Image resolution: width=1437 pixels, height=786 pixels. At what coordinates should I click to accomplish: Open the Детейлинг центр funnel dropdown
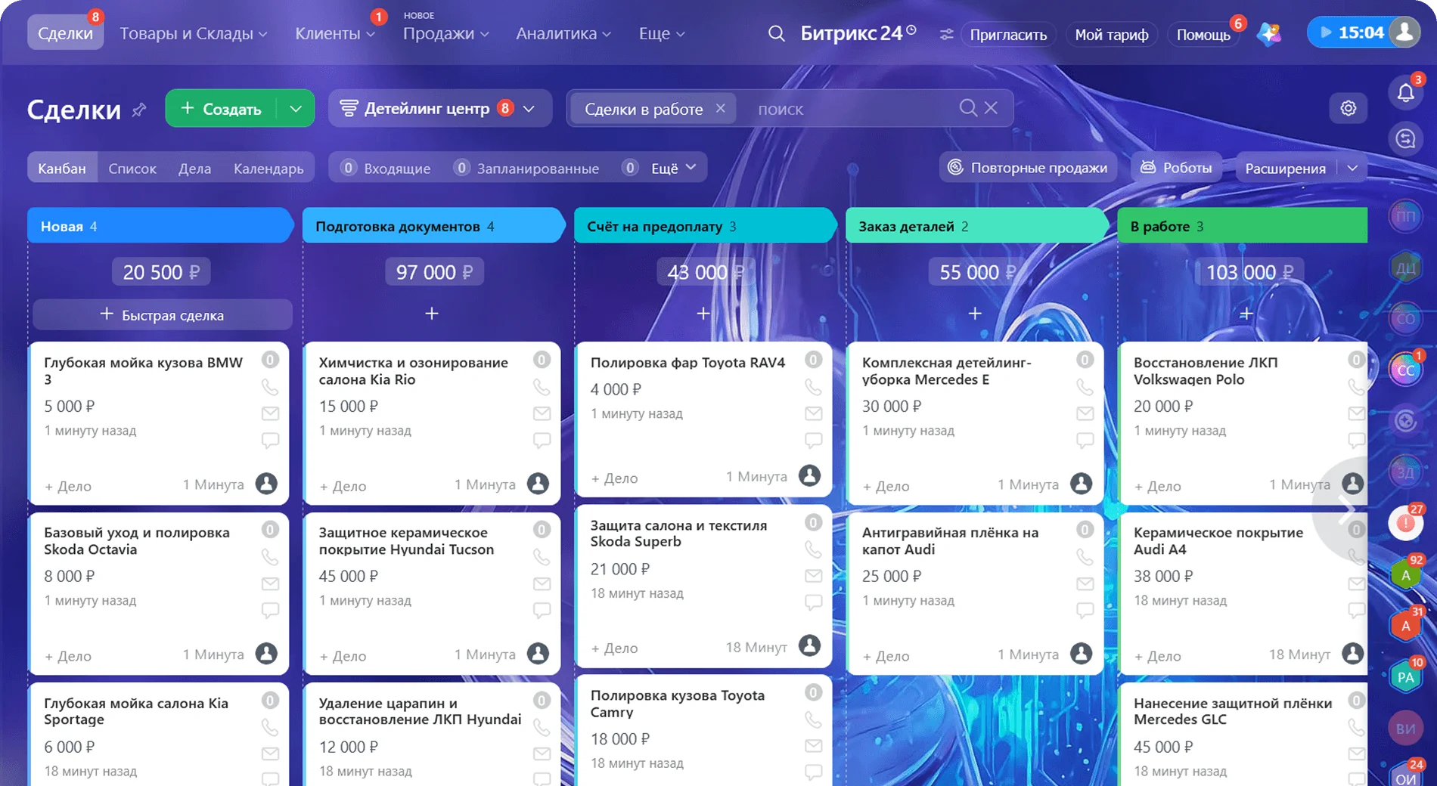click(x=439, y=108)
